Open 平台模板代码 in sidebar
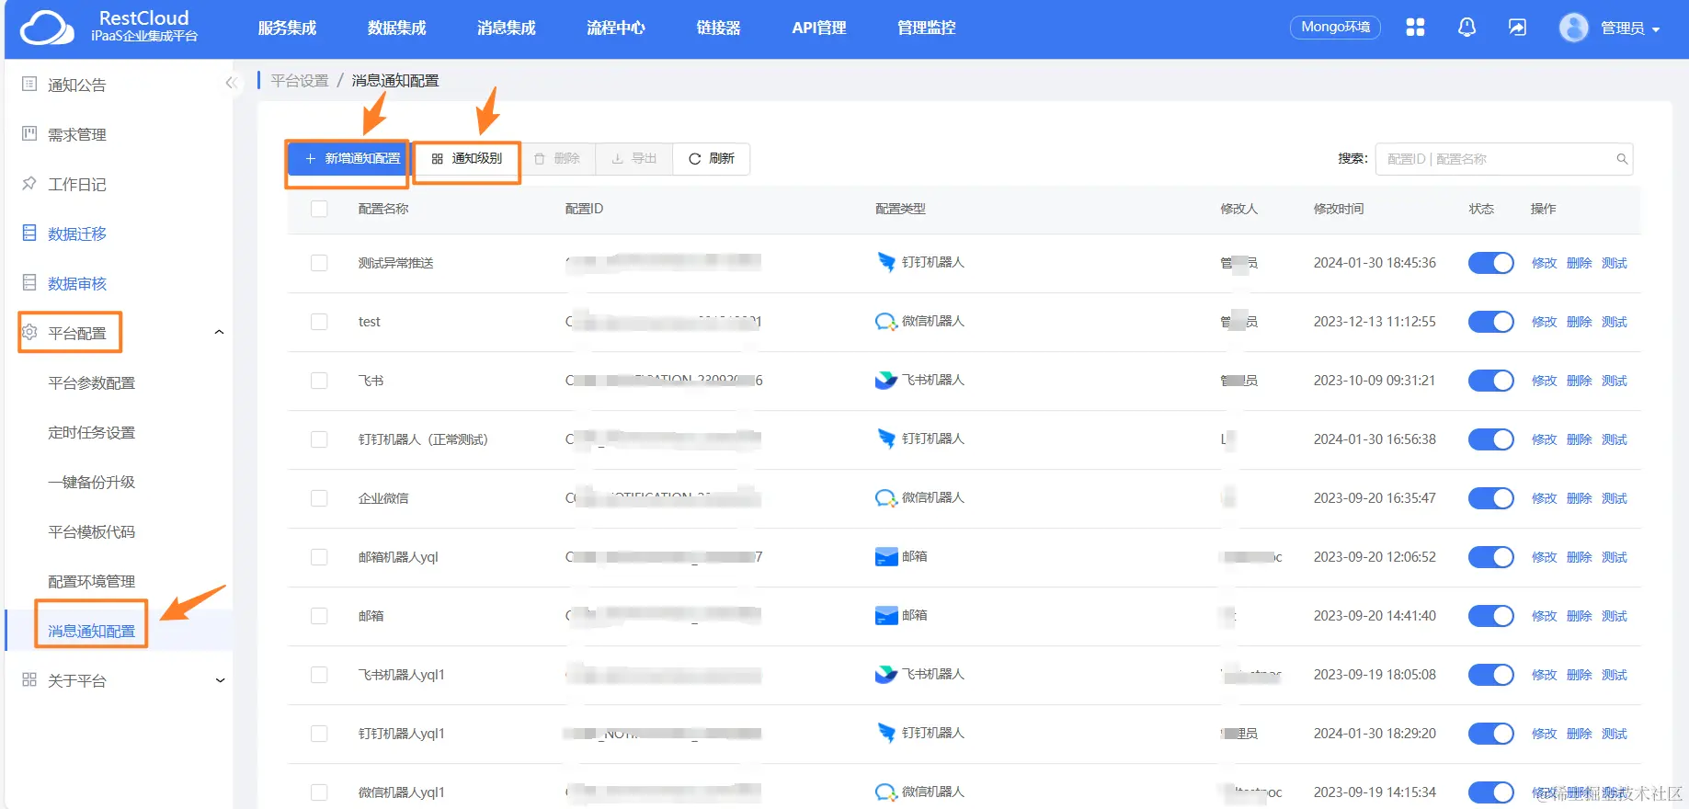Screen dimensions: 1689x809 pyautogui.click(x=91, y=531)
